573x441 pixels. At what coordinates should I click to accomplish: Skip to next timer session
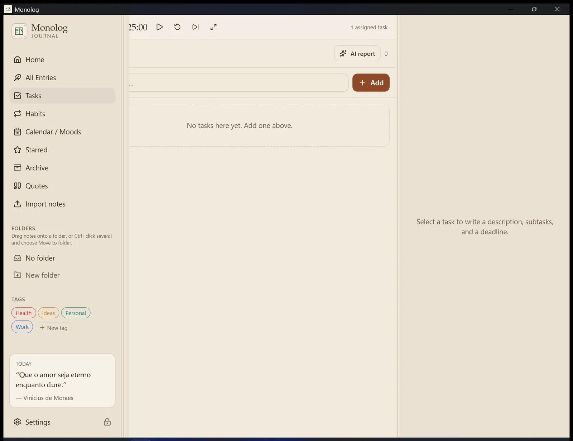(x=195, y=27)
